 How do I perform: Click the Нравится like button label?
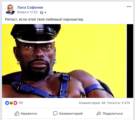pos(29,114)
